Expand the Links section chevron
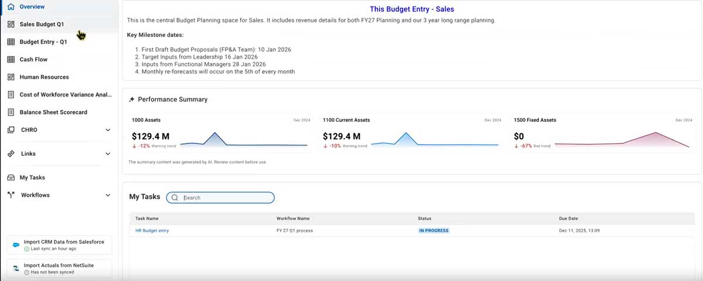Screen dimensions: 703x281 coord(108,154)
